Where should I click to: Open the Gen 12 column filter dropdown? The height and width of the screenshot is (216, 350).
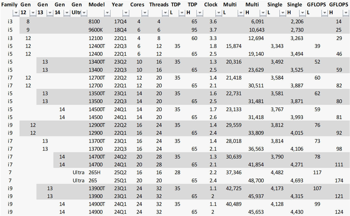coord(33,13)
